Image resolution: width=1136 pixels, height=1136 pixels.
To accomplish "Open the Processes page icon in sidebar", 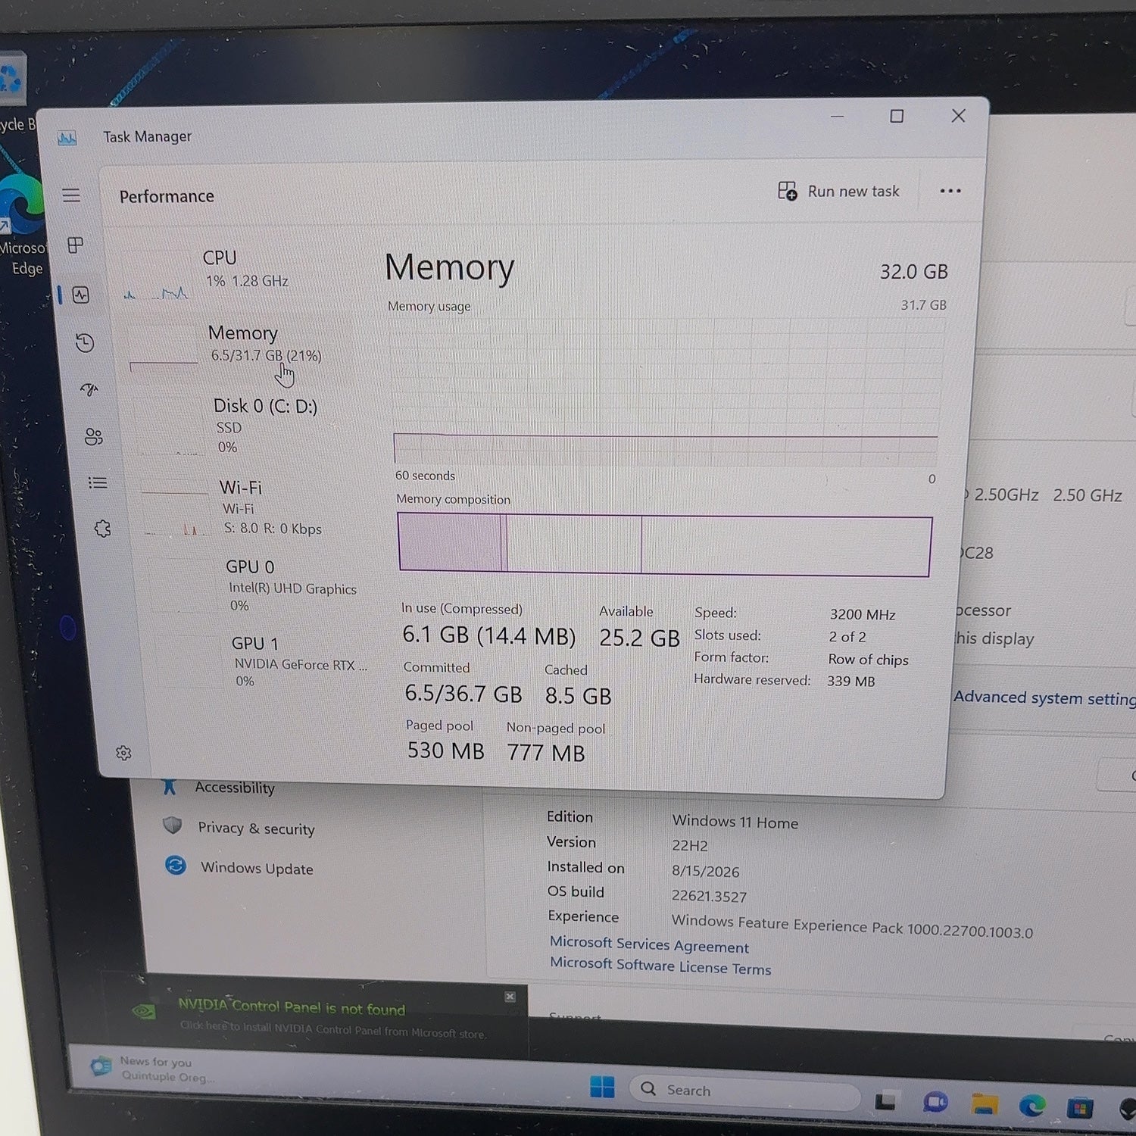I will tap(75, 245).
